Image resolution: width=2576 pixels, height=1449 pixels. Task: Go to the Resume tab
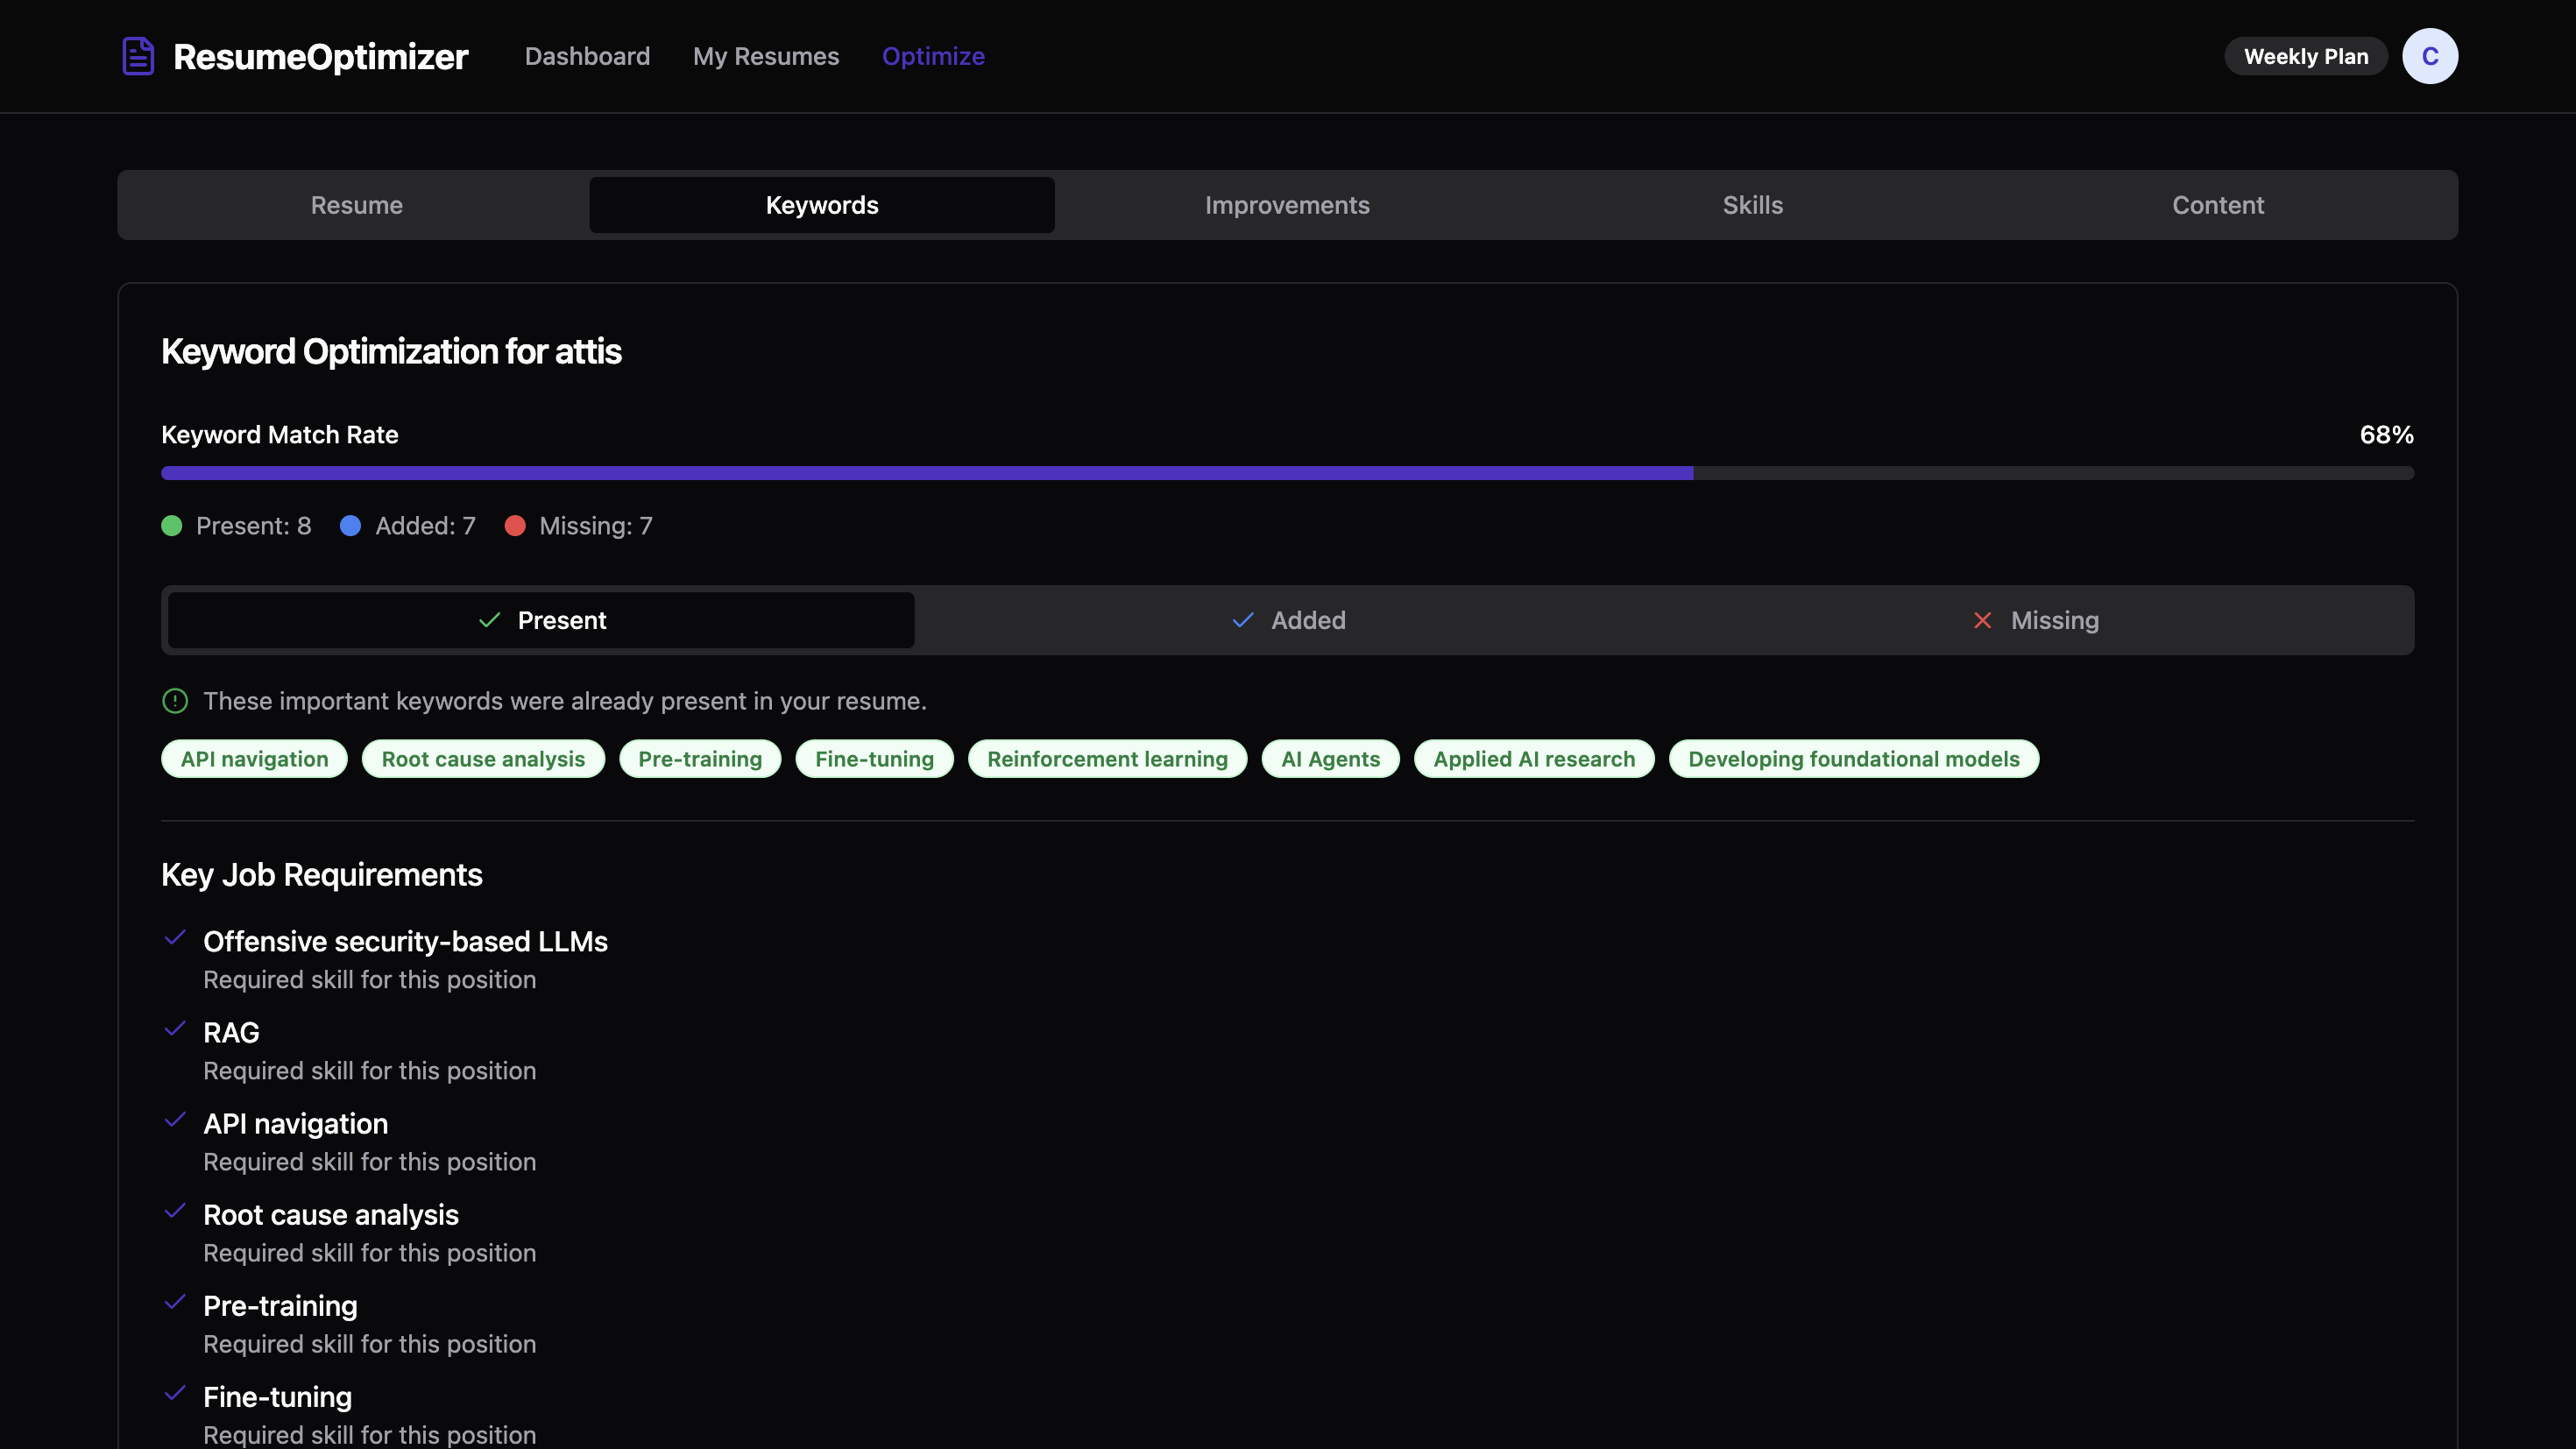[x=356, y=205]
